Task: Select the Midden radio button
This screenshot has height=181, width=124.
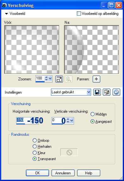Action: 92,114
